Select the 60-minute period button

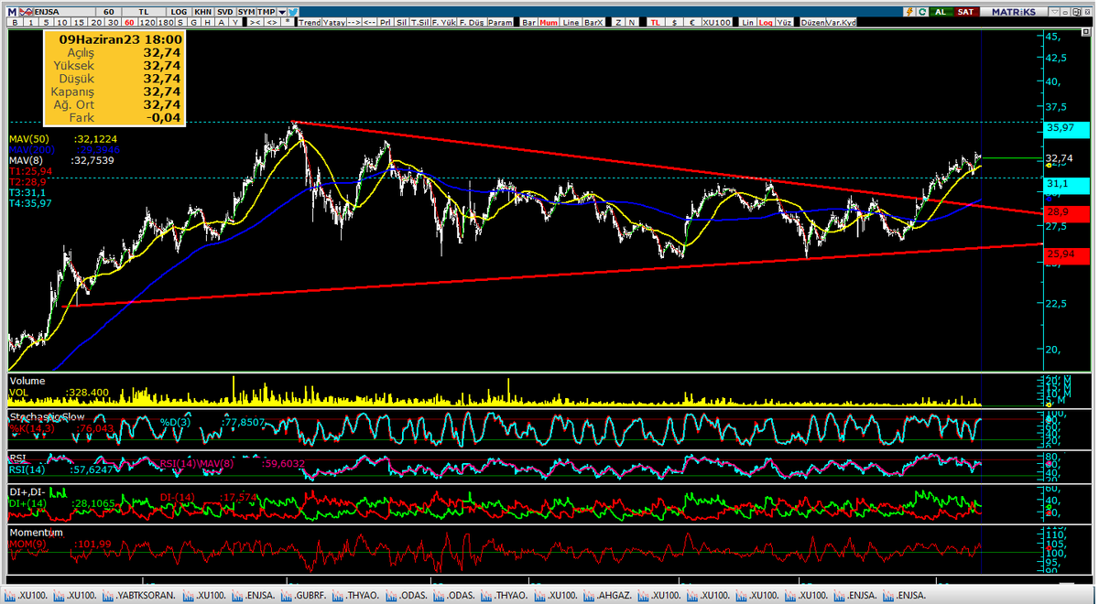click(x=129, y=22)
